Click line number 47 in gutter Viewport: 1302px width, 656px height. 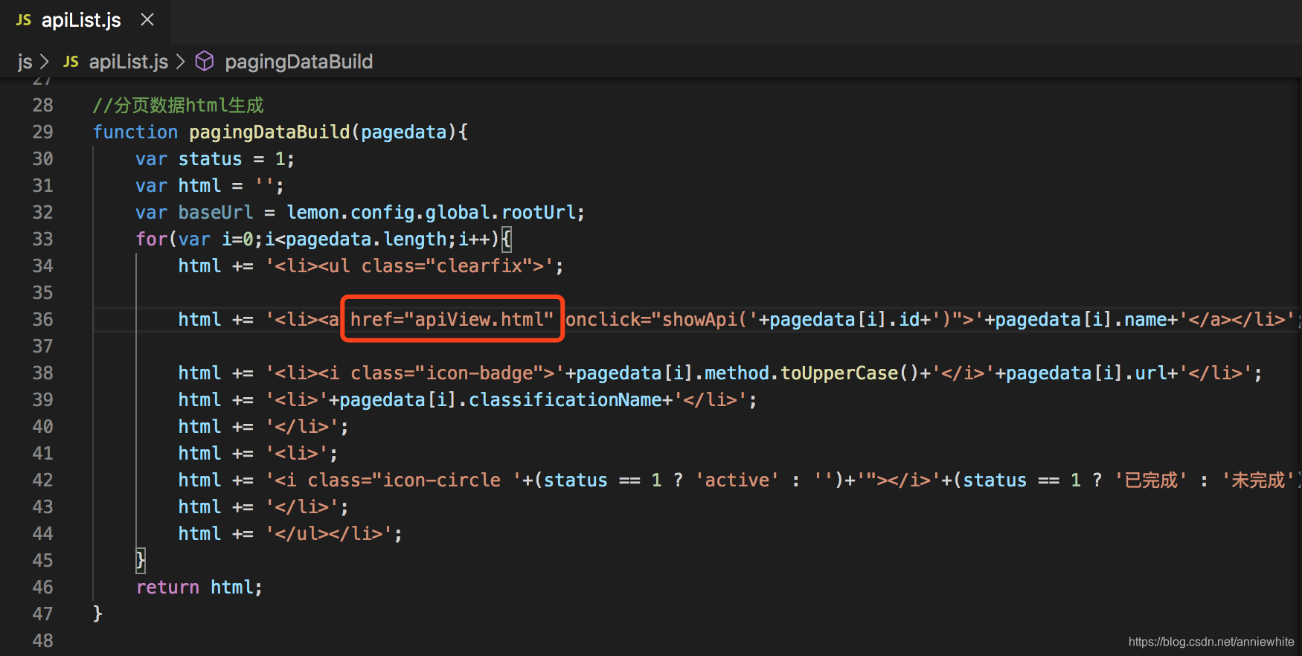(42, 614)
